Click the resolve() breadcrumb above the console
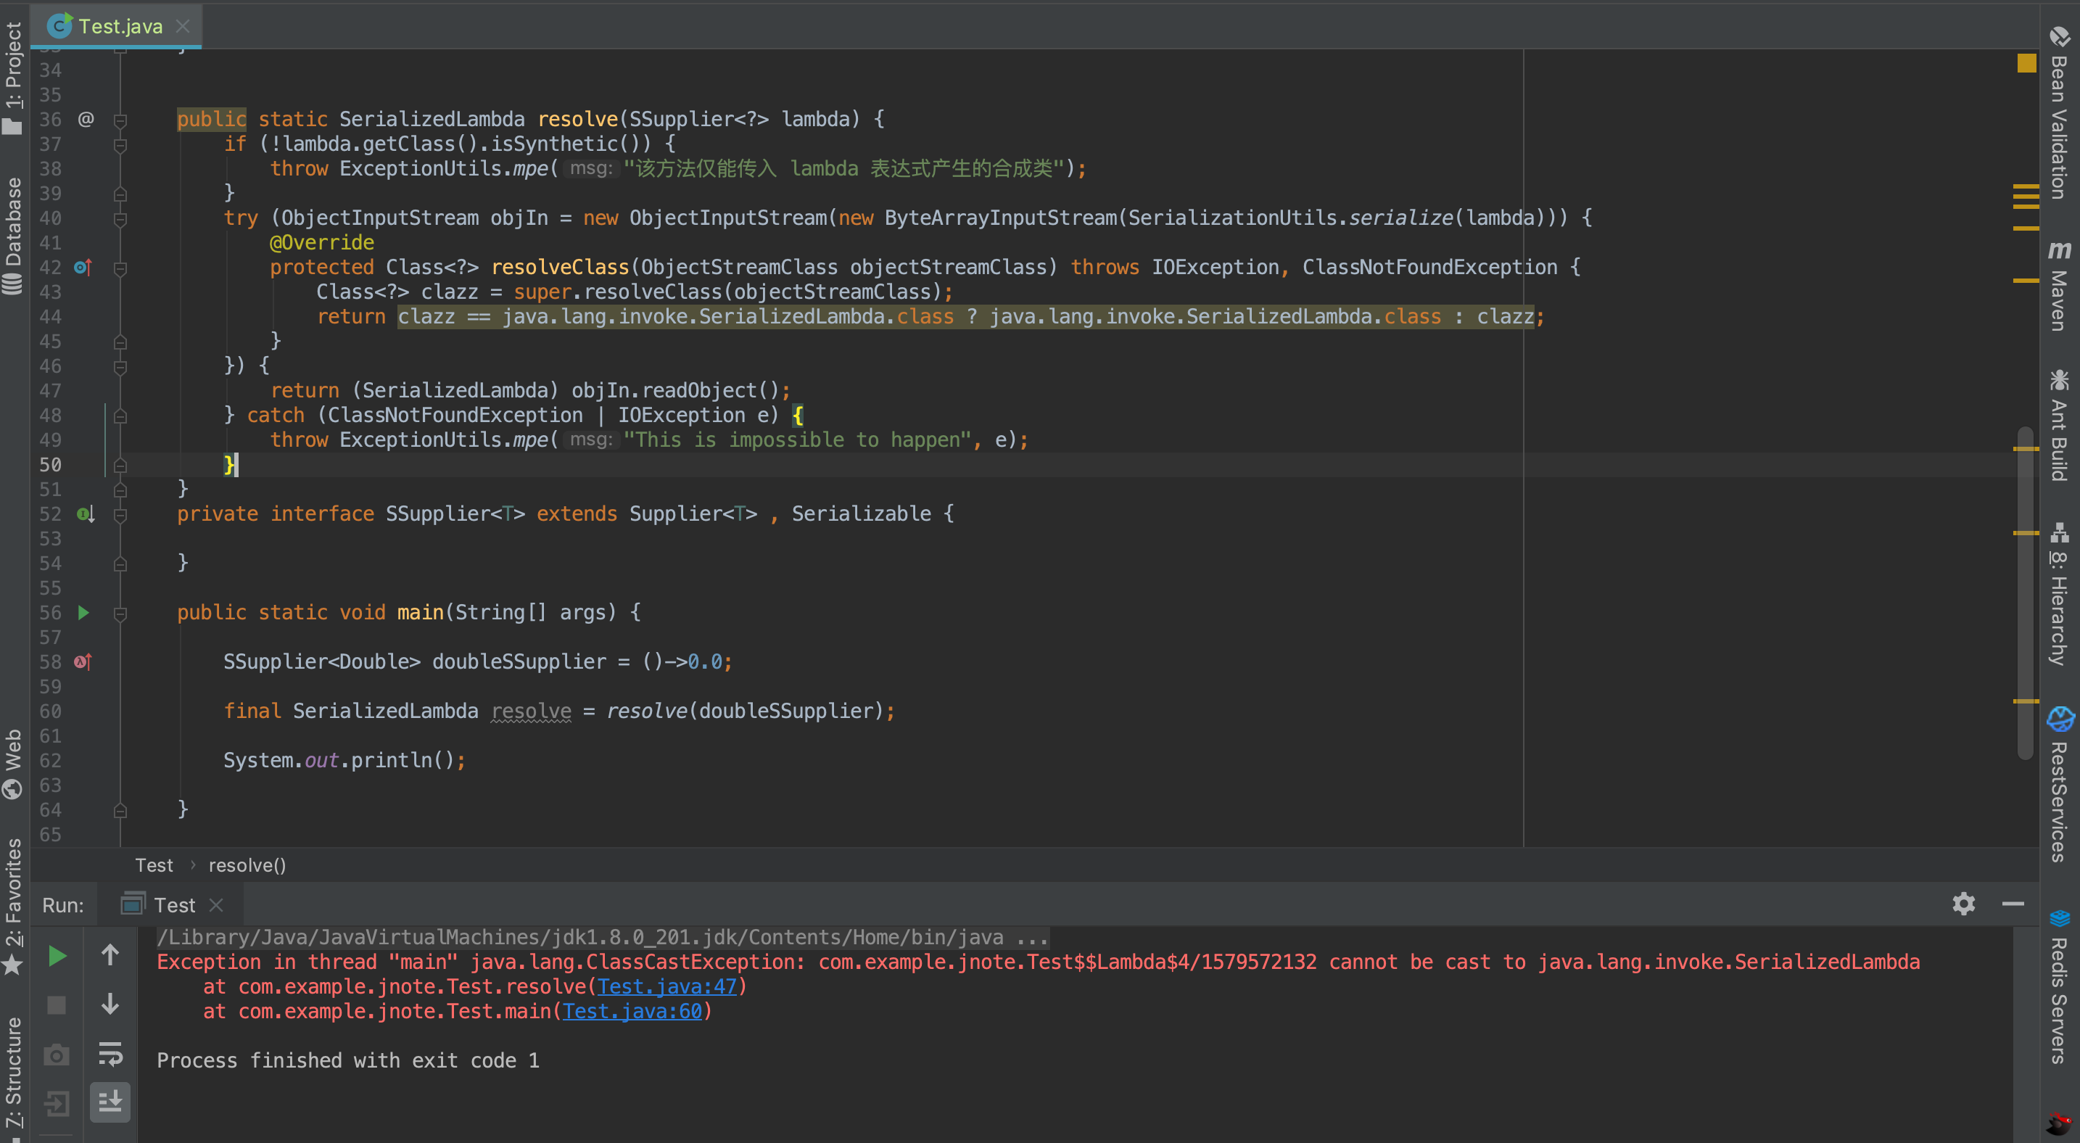The height and width of the screenshot is (1143, 2080). 247,865
